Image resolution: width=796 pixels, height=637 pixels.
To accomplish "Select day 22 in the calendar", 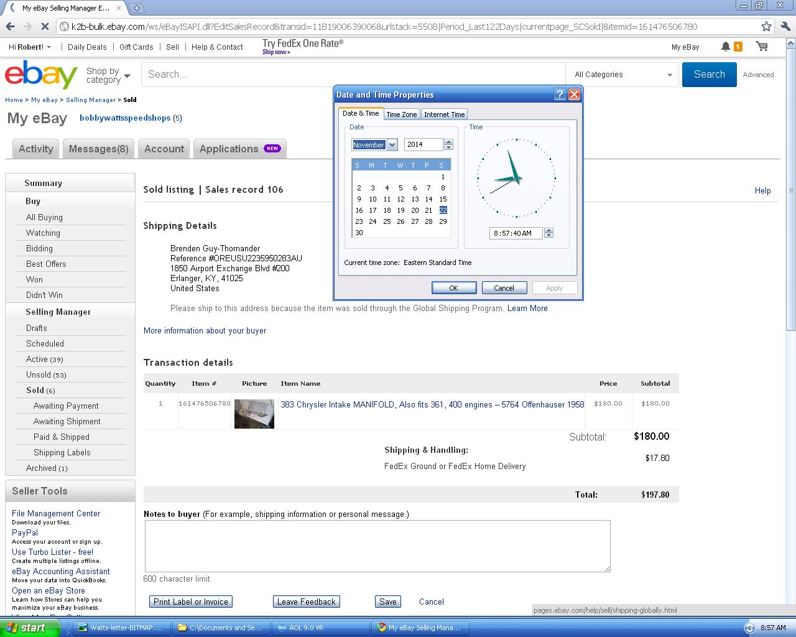I will tap(443, 210).
